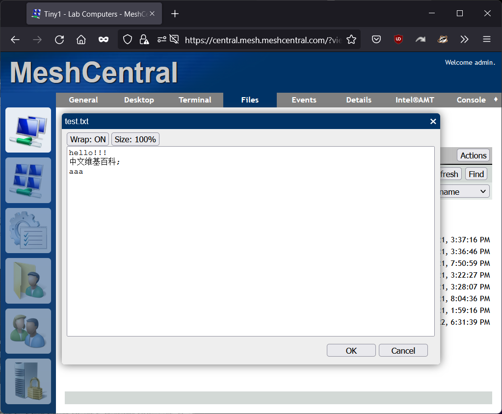
Task: Expand the browser overflow chevron menu
Action: pyautogui.click(x=464, y=39)
